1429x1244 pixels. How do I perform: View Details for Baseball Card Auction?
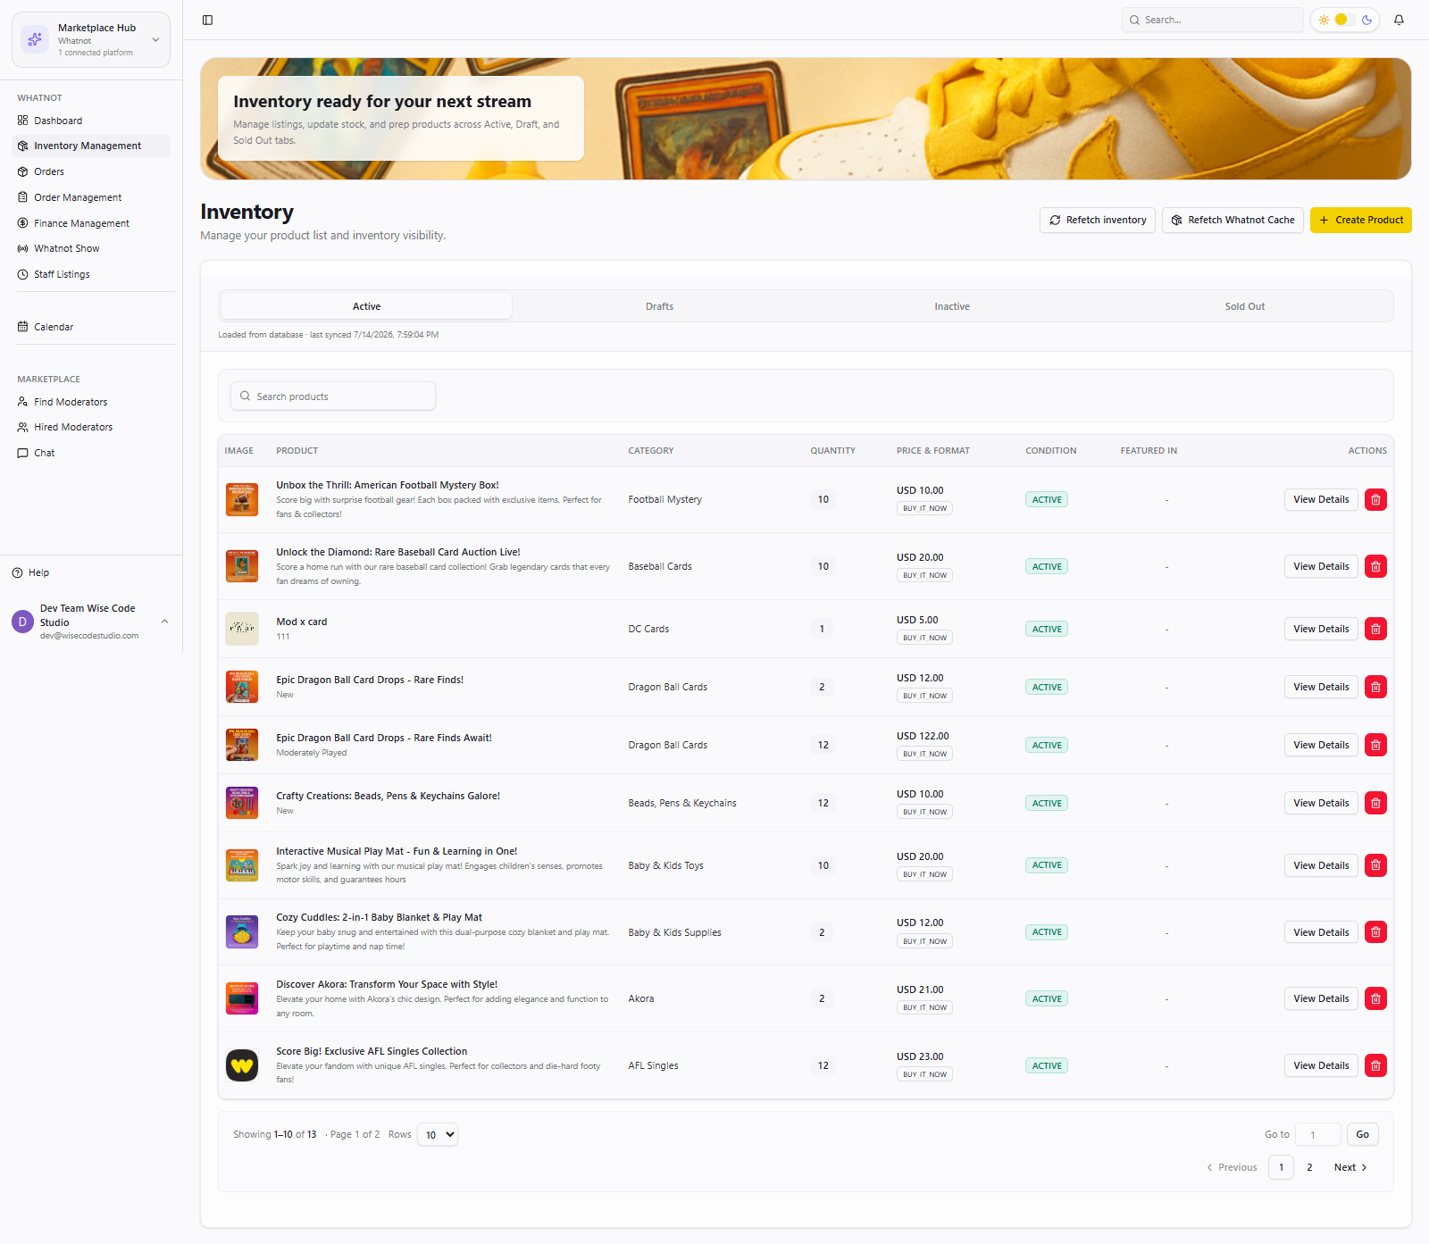tap(1321, 566)
